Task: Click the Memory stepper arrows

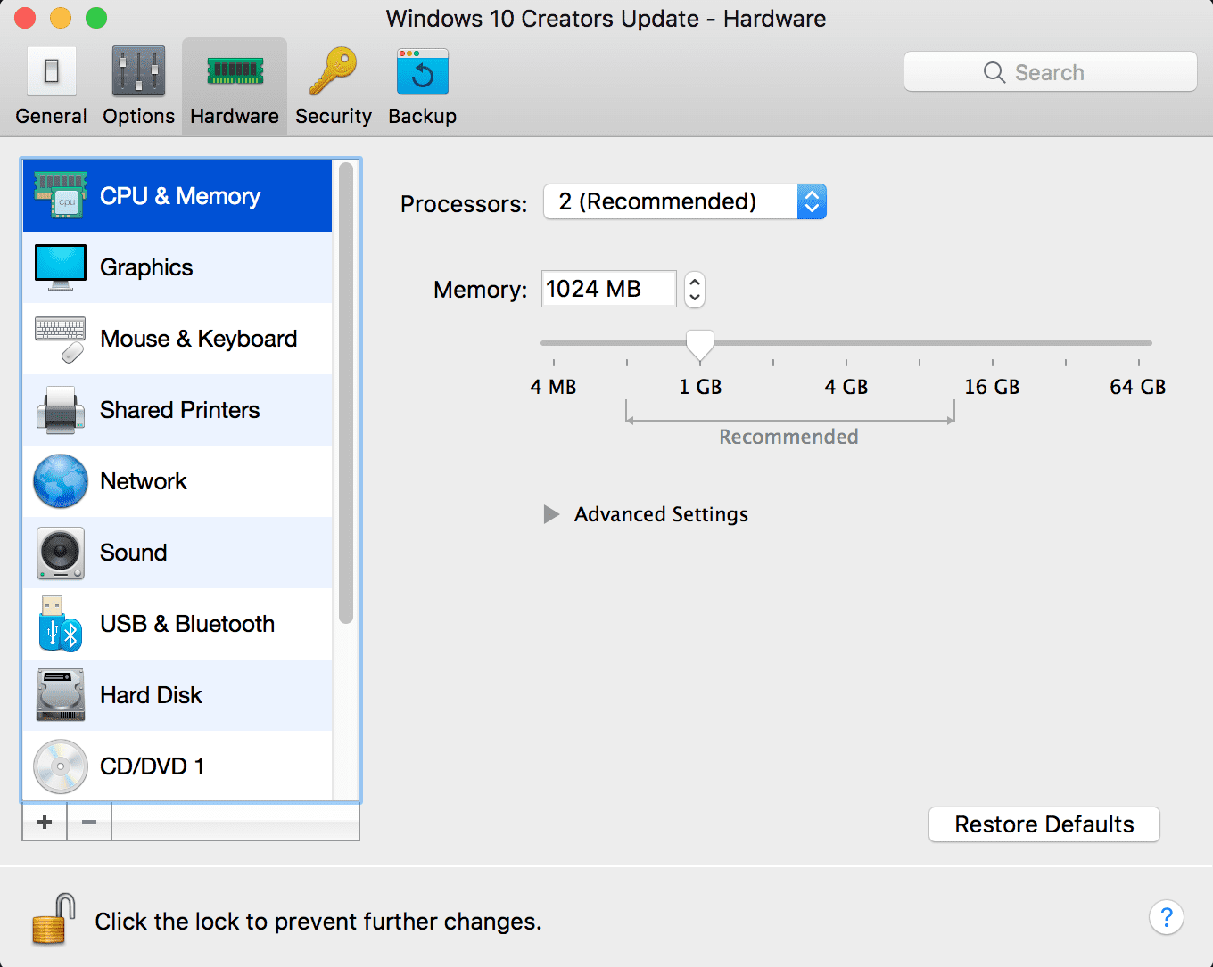Action: [695, 290]
